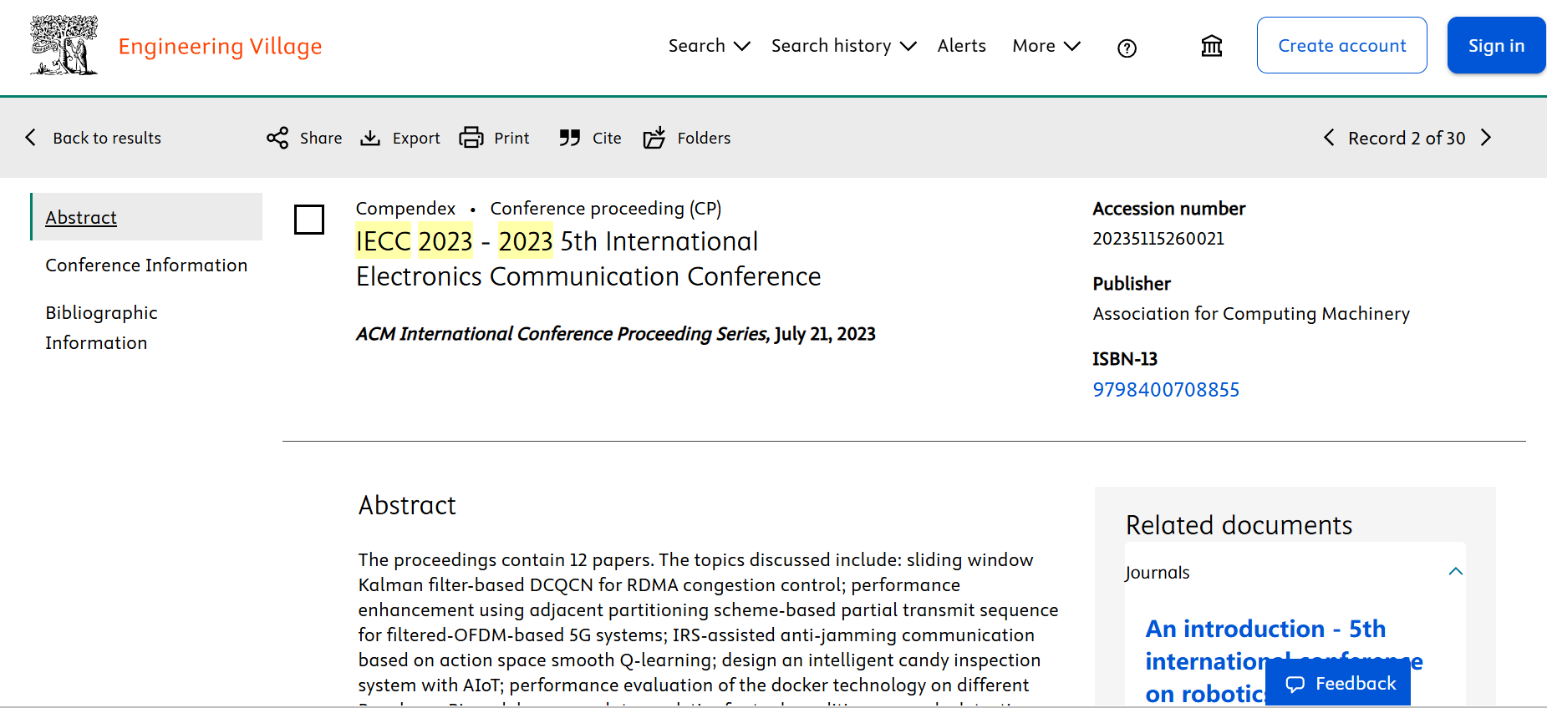Open Cite quotation mark tool

pos(570,138)
